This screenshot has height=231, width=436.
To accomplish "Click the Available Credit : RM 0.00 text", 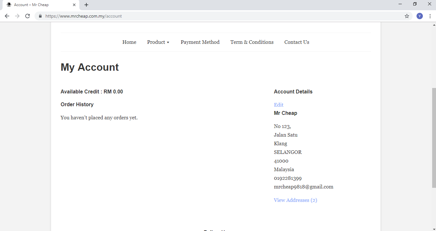I will (92, 92).
